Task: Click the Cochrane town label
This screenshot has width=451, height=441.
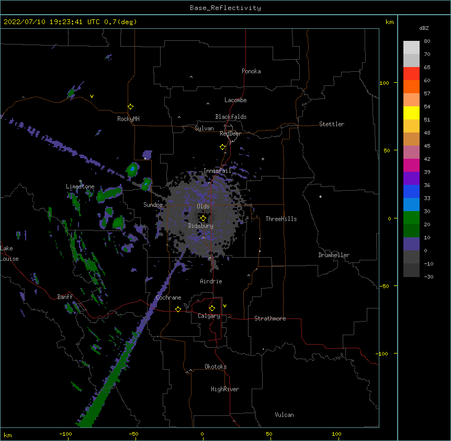Action: [168, 297]
